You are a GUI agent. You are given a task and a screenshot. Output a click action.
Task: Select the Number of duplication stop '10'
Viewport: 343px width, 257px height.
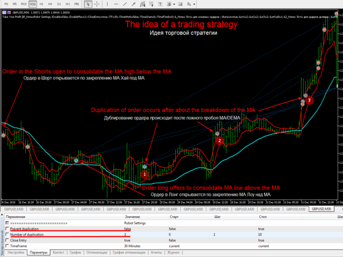coord(260,235)
